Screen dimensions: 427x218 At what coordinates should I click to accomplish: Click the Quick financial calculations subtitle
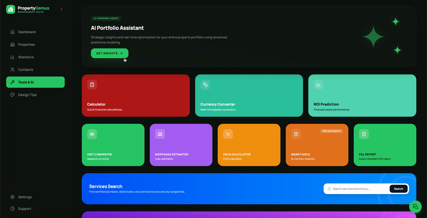click(x=105, y=110)
